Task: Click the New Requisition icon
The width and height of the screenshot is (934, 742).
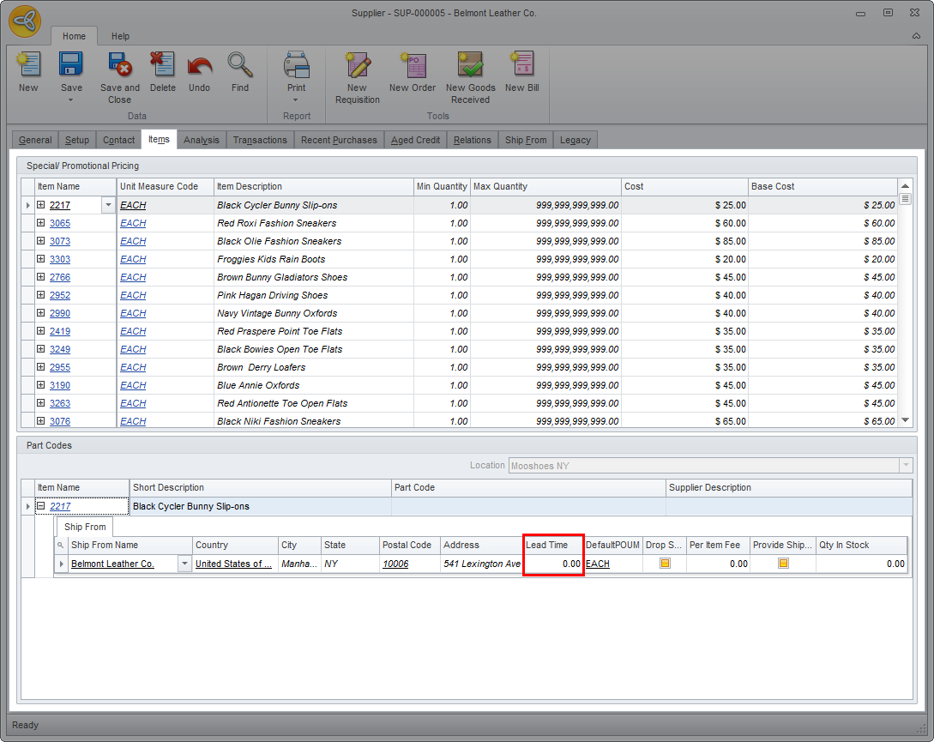Action: point(357,65)
